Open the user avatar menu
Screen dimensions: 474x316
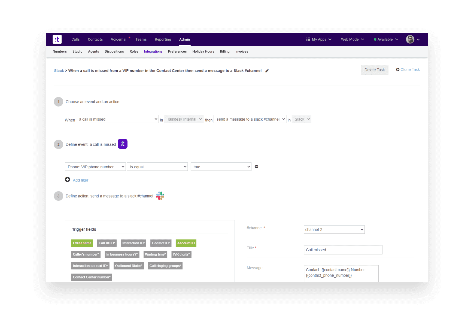410,39
